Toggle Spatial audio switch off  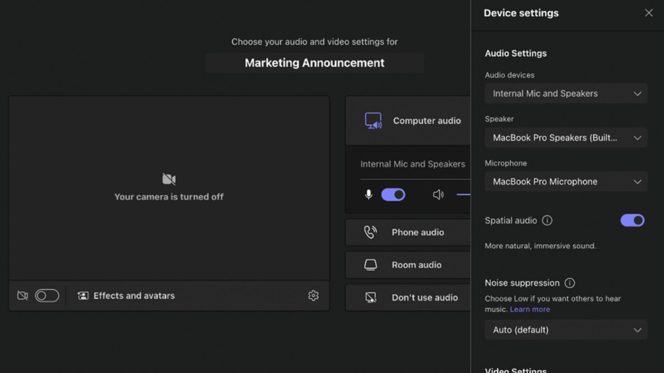(632, 220)
